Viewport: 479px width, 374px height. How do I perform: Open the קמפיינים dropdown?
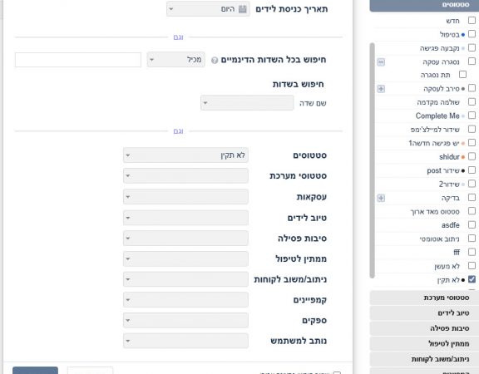pyautogui.click(x=185, y=299)
